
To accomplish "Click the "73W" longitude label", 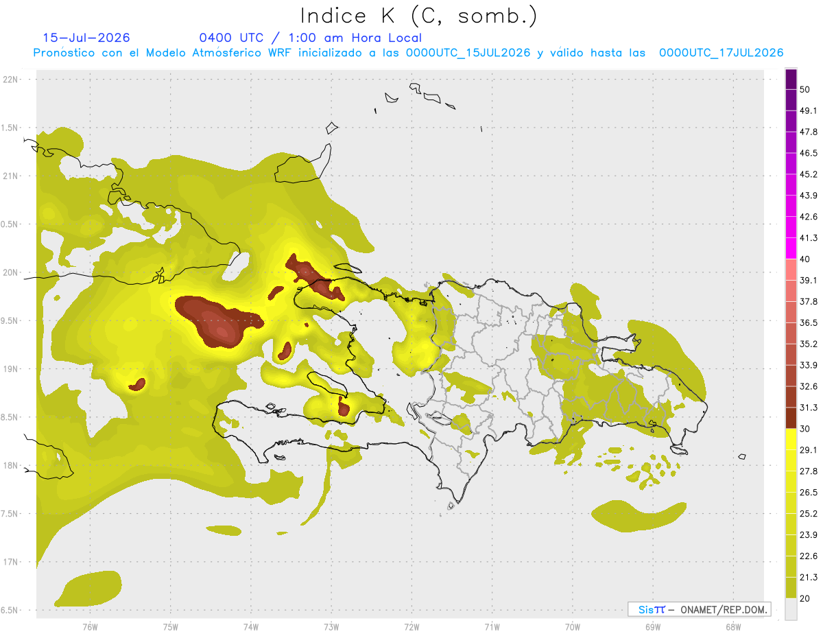I will coord(331,626).
